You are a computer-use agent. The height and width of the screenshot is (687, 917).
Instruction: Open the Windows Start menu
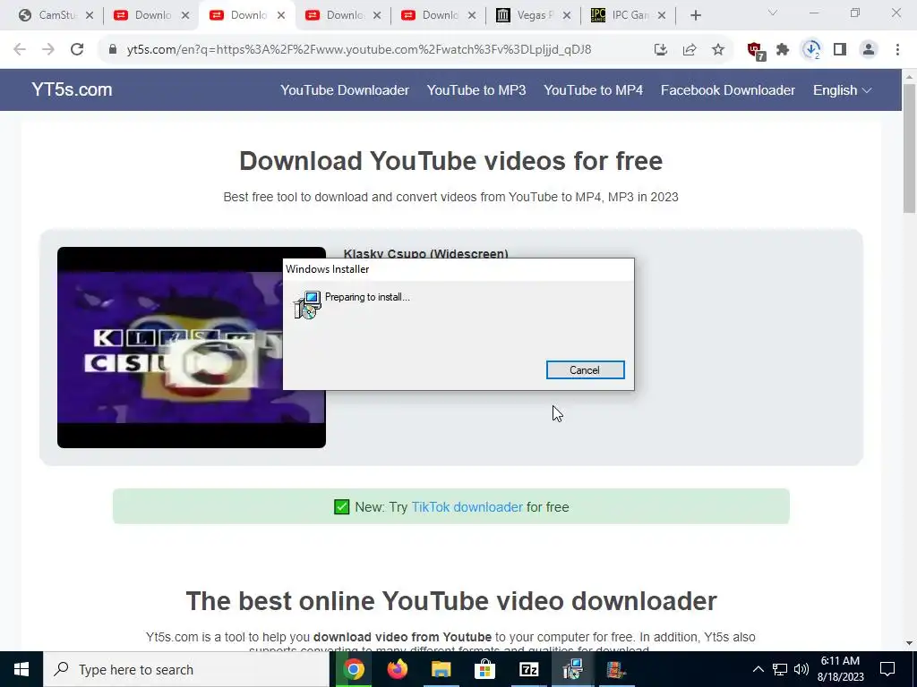[21, 669]
